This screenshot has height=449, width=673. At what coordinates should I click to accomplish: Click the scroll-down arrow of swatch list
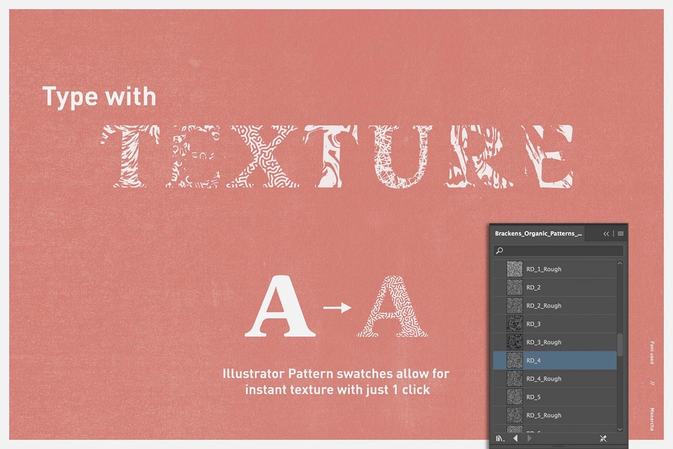[620, 429]
